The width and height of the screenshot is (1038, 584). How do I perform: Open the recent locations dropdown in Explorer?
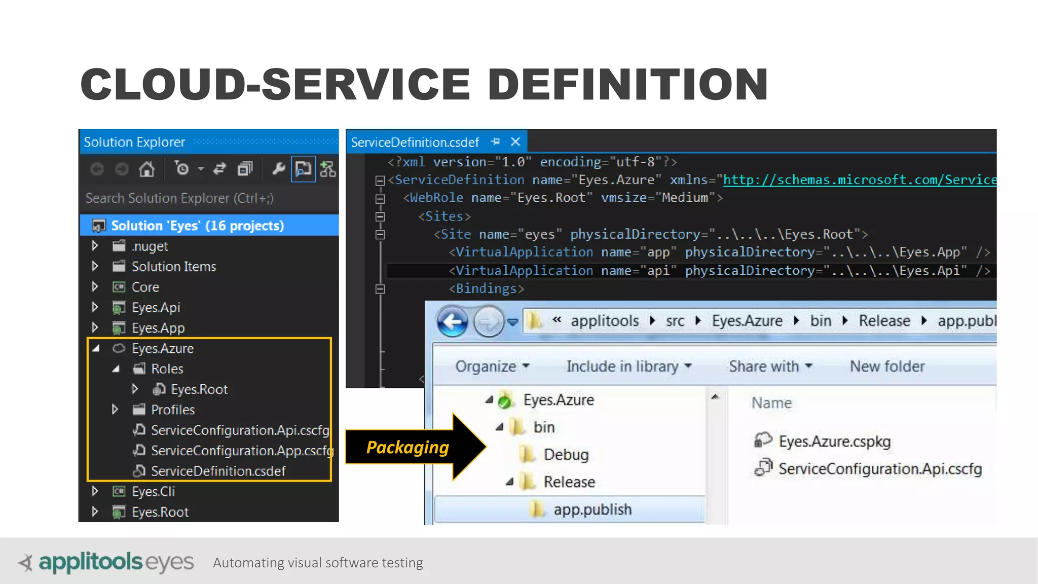coord(512,322)
